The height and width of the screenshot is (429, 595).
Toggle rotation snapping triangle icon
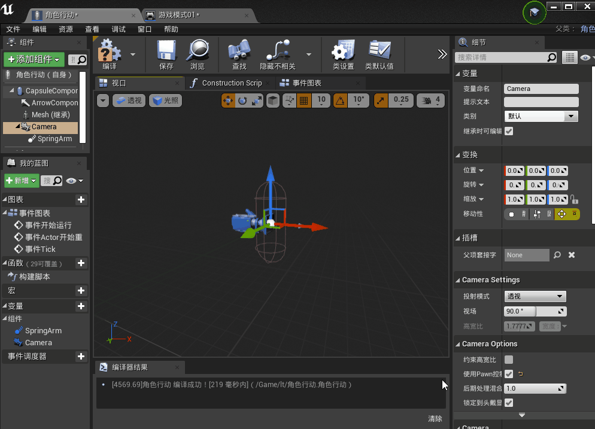341,101
